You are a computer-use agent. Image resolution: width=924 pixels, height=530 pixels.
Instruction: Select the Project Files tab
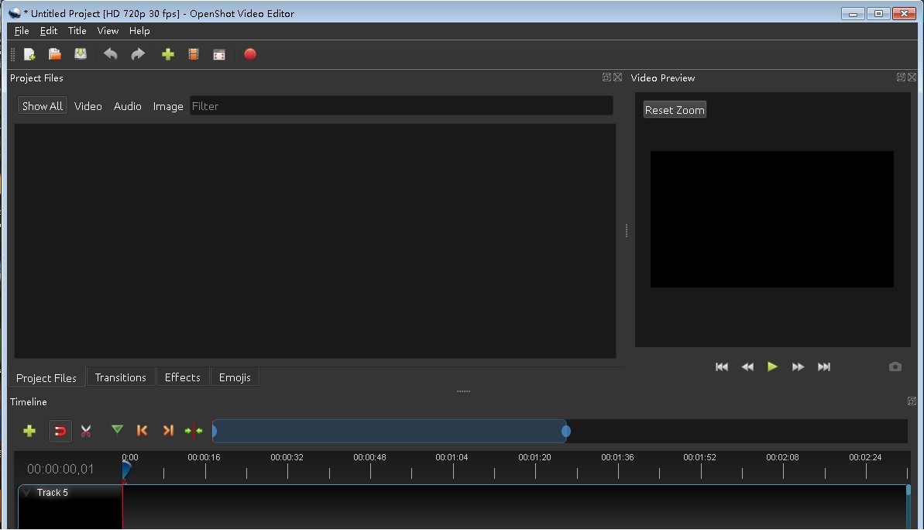click(46, 378)
